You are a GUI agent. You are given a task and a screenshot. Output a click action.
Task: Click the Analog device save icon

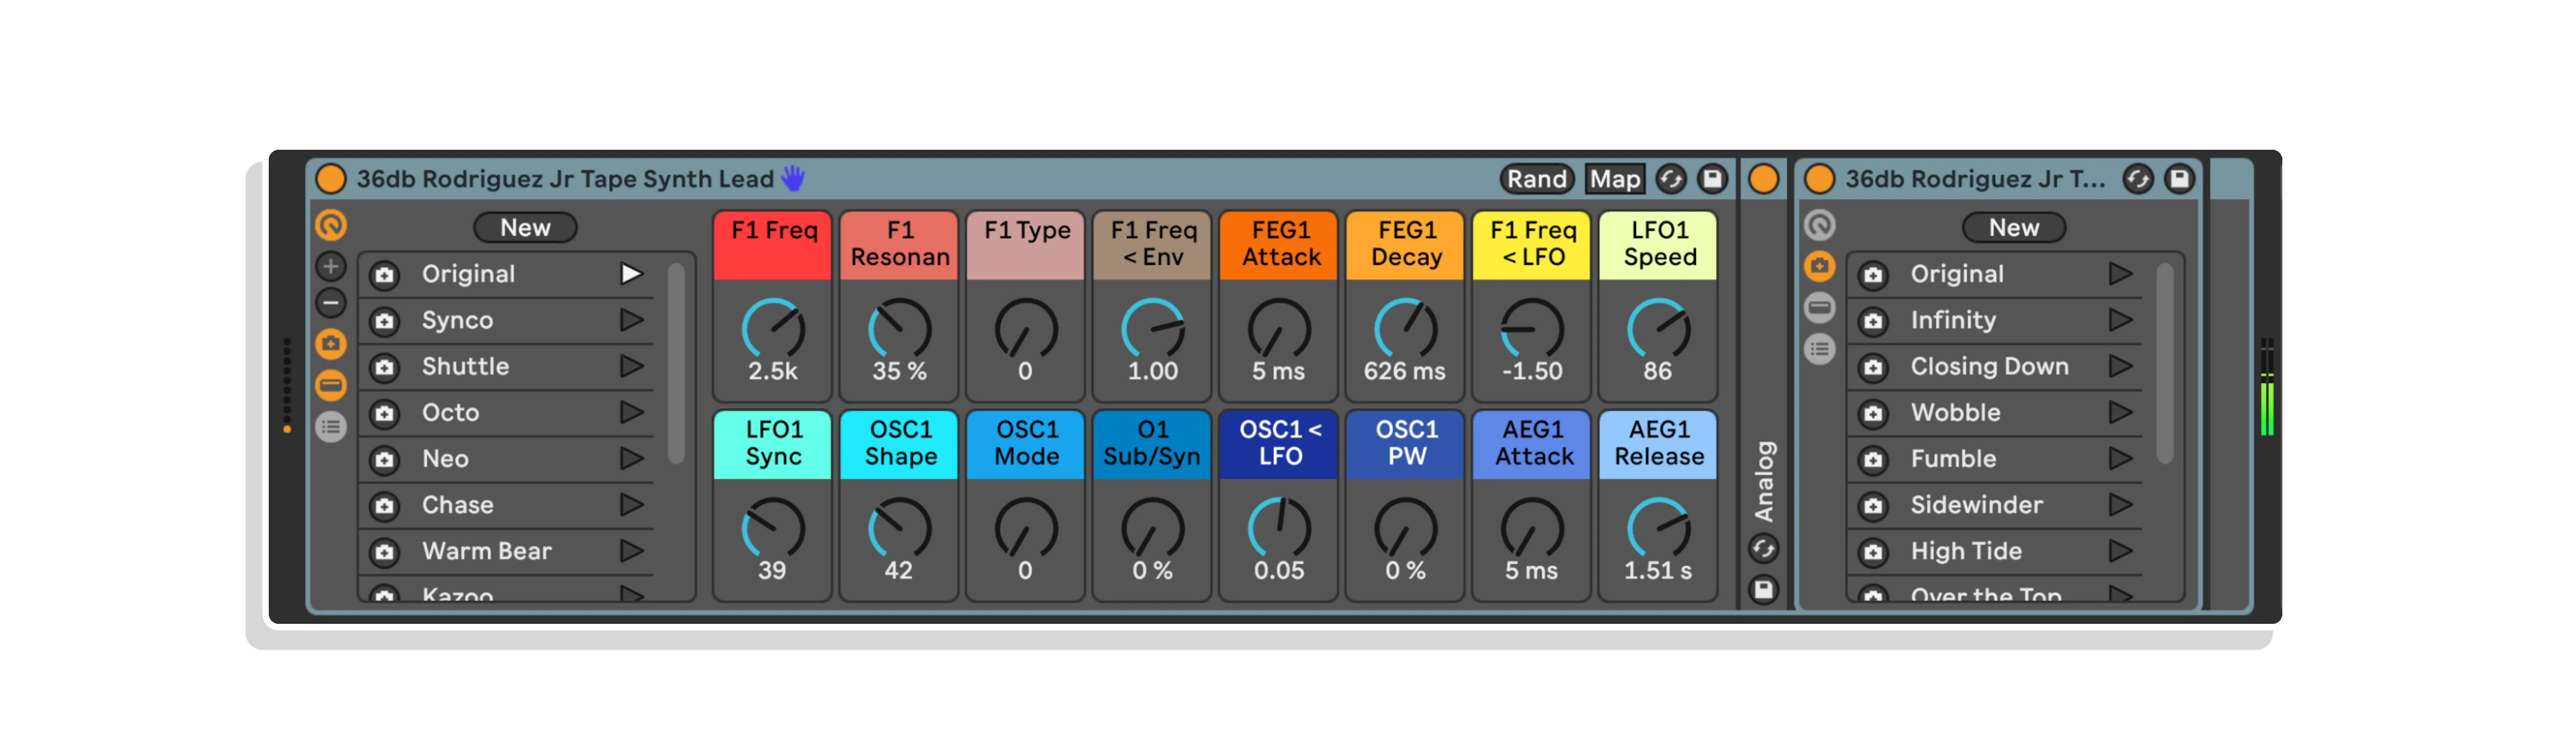coord(1763,590)
